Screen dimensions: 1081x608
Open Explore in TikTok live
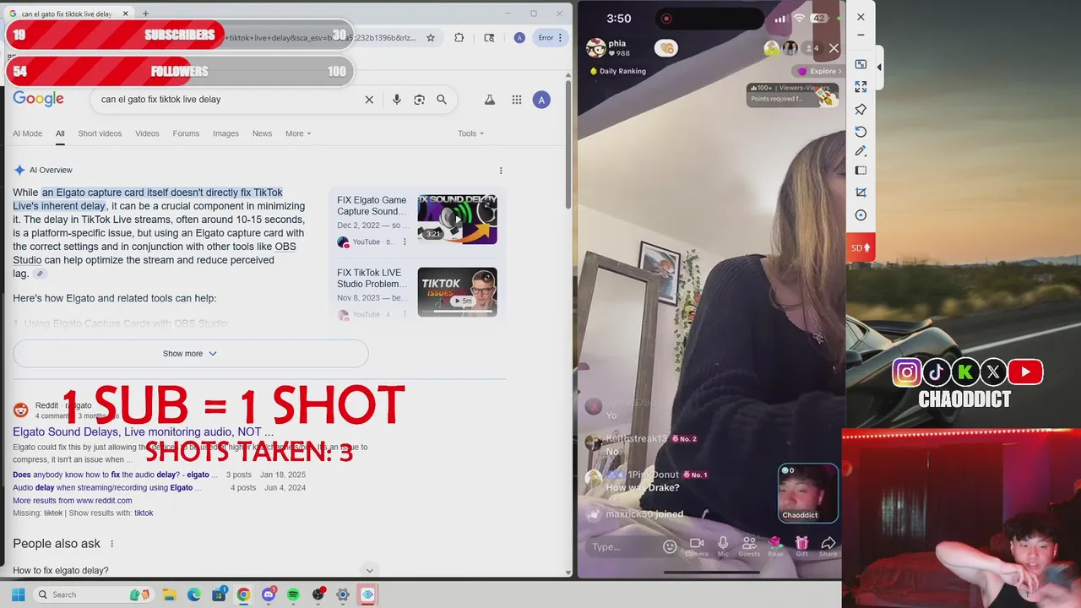pyautogui.click(x=818, y=71)
